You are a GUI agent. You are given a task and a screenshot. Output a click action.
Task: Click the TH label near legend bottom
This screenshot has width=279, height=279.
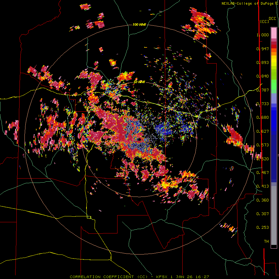point(266,241)
